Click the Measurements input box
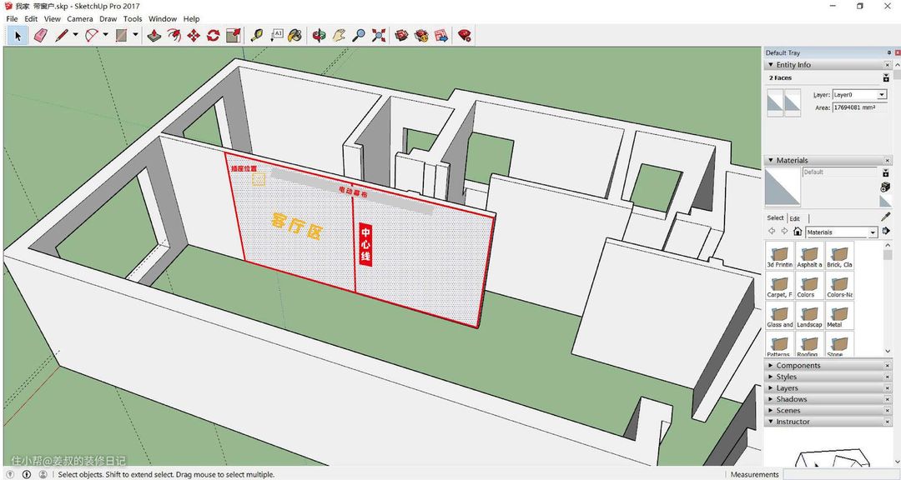 coord(843,474)
